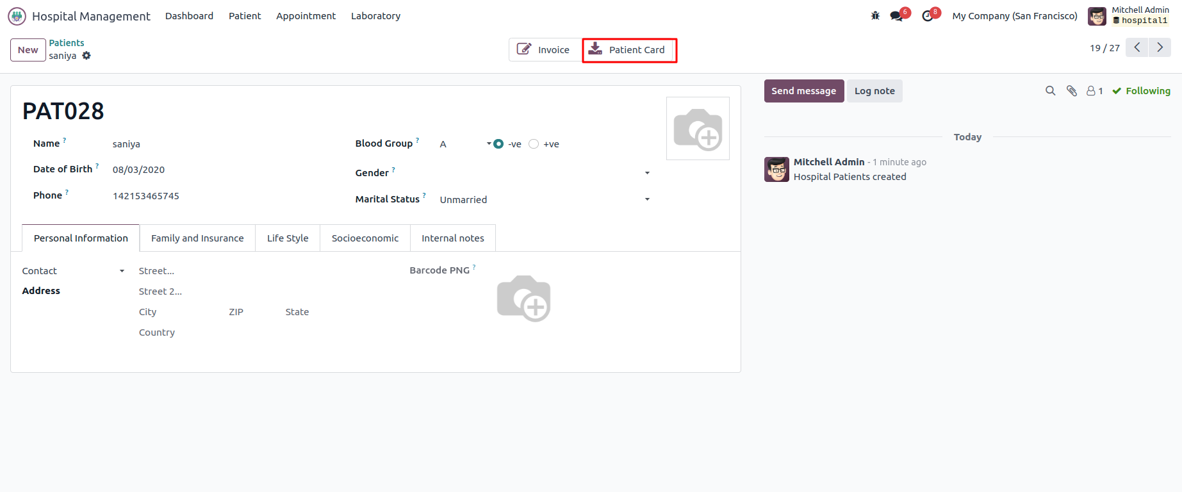1182x492 pixels.
Task: Select the +ve blood group radio
Action: coord(534,144)
